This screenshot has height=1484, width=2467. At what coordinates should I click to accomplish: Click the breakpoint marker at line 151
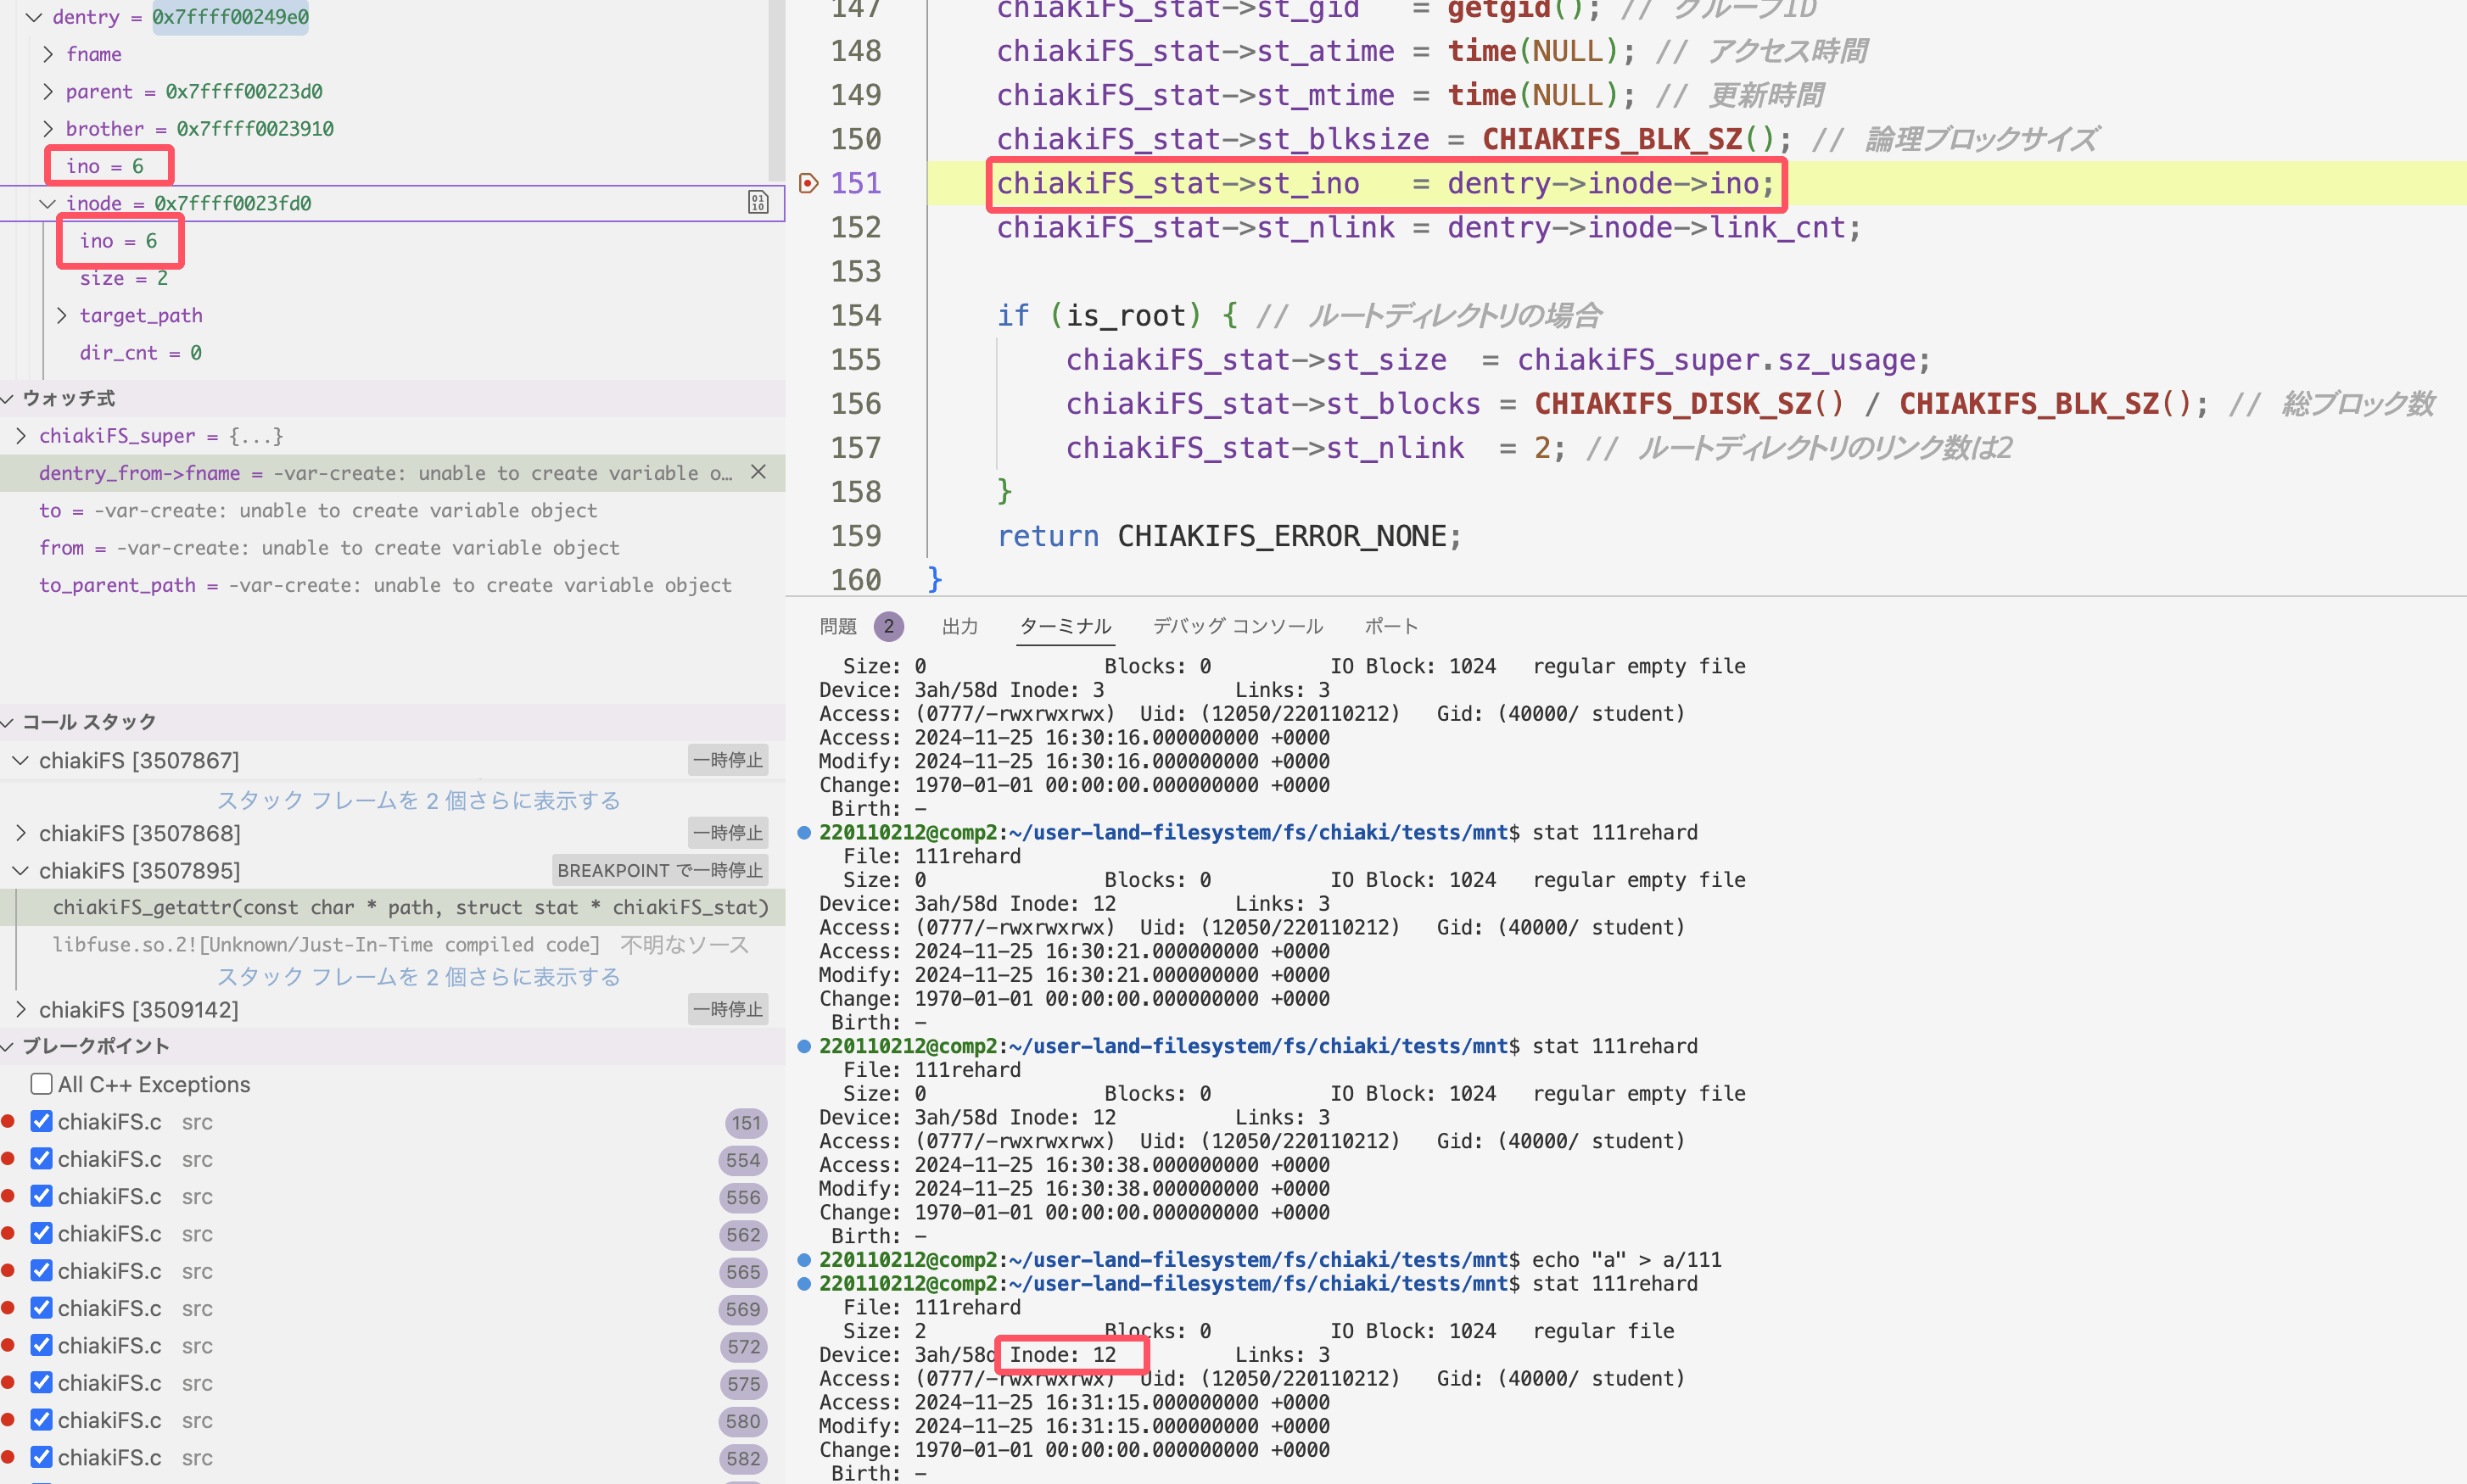[808, 183]
